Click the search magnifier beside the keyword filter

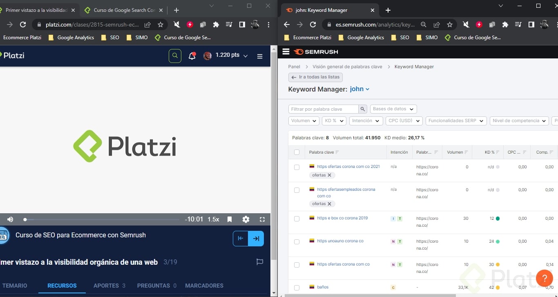click(362, 109)
